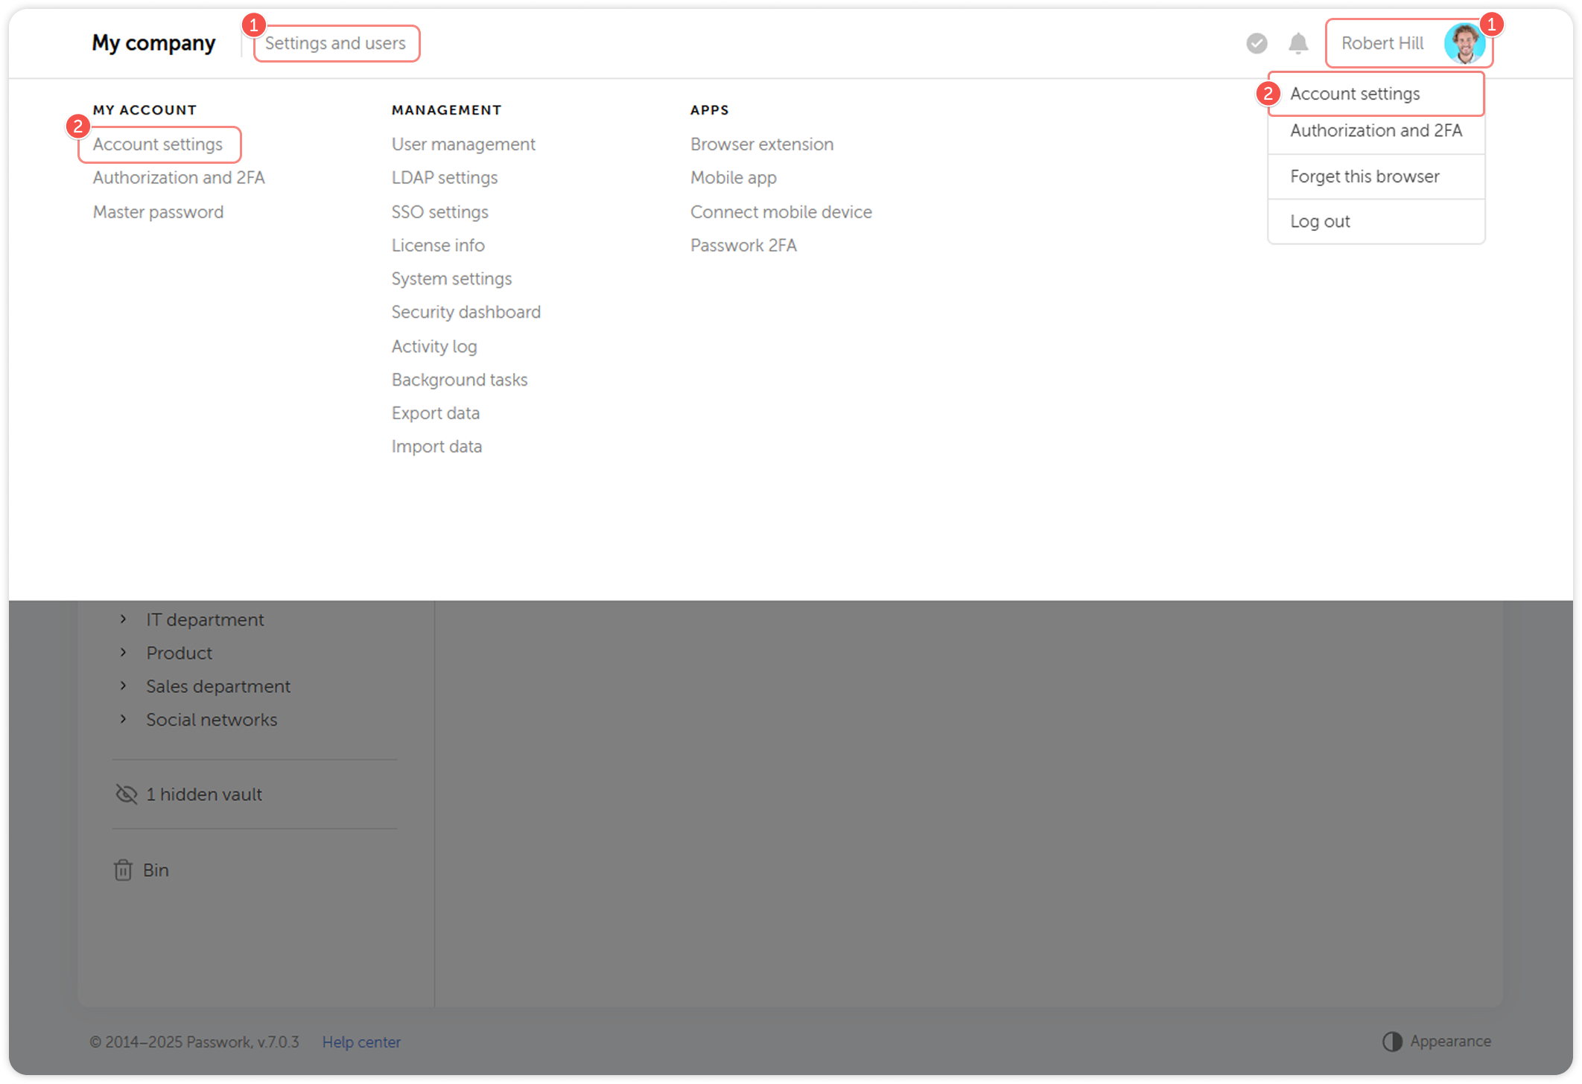Select Forget this browser

(1376, 176)
